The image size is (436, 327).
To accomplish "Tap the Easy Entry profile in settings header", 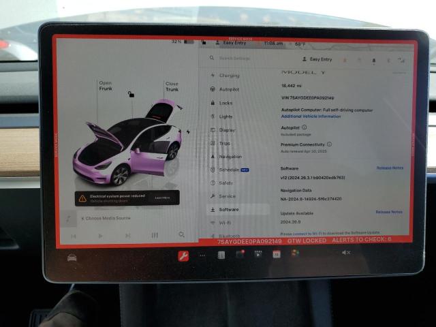I will (x=317, y=59).
